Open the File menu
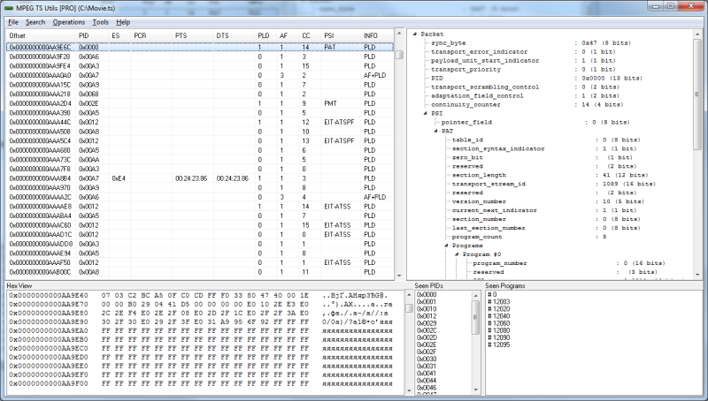The height and width of the screenshot is (401, 708). (13, 22)
